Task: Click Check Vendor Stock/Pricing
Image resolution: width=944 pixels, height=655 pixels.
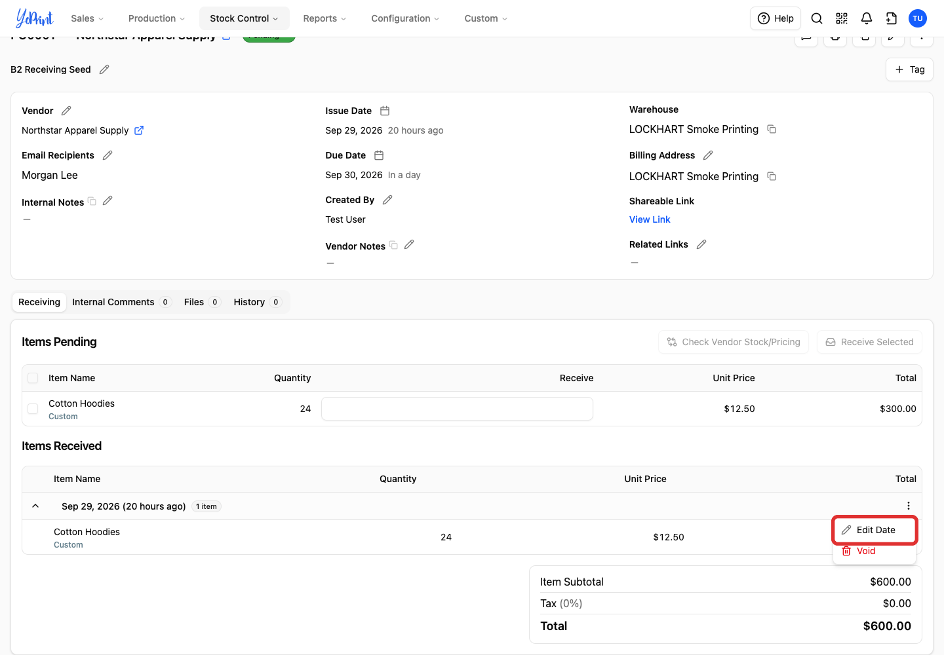Action: pos(734,342)
